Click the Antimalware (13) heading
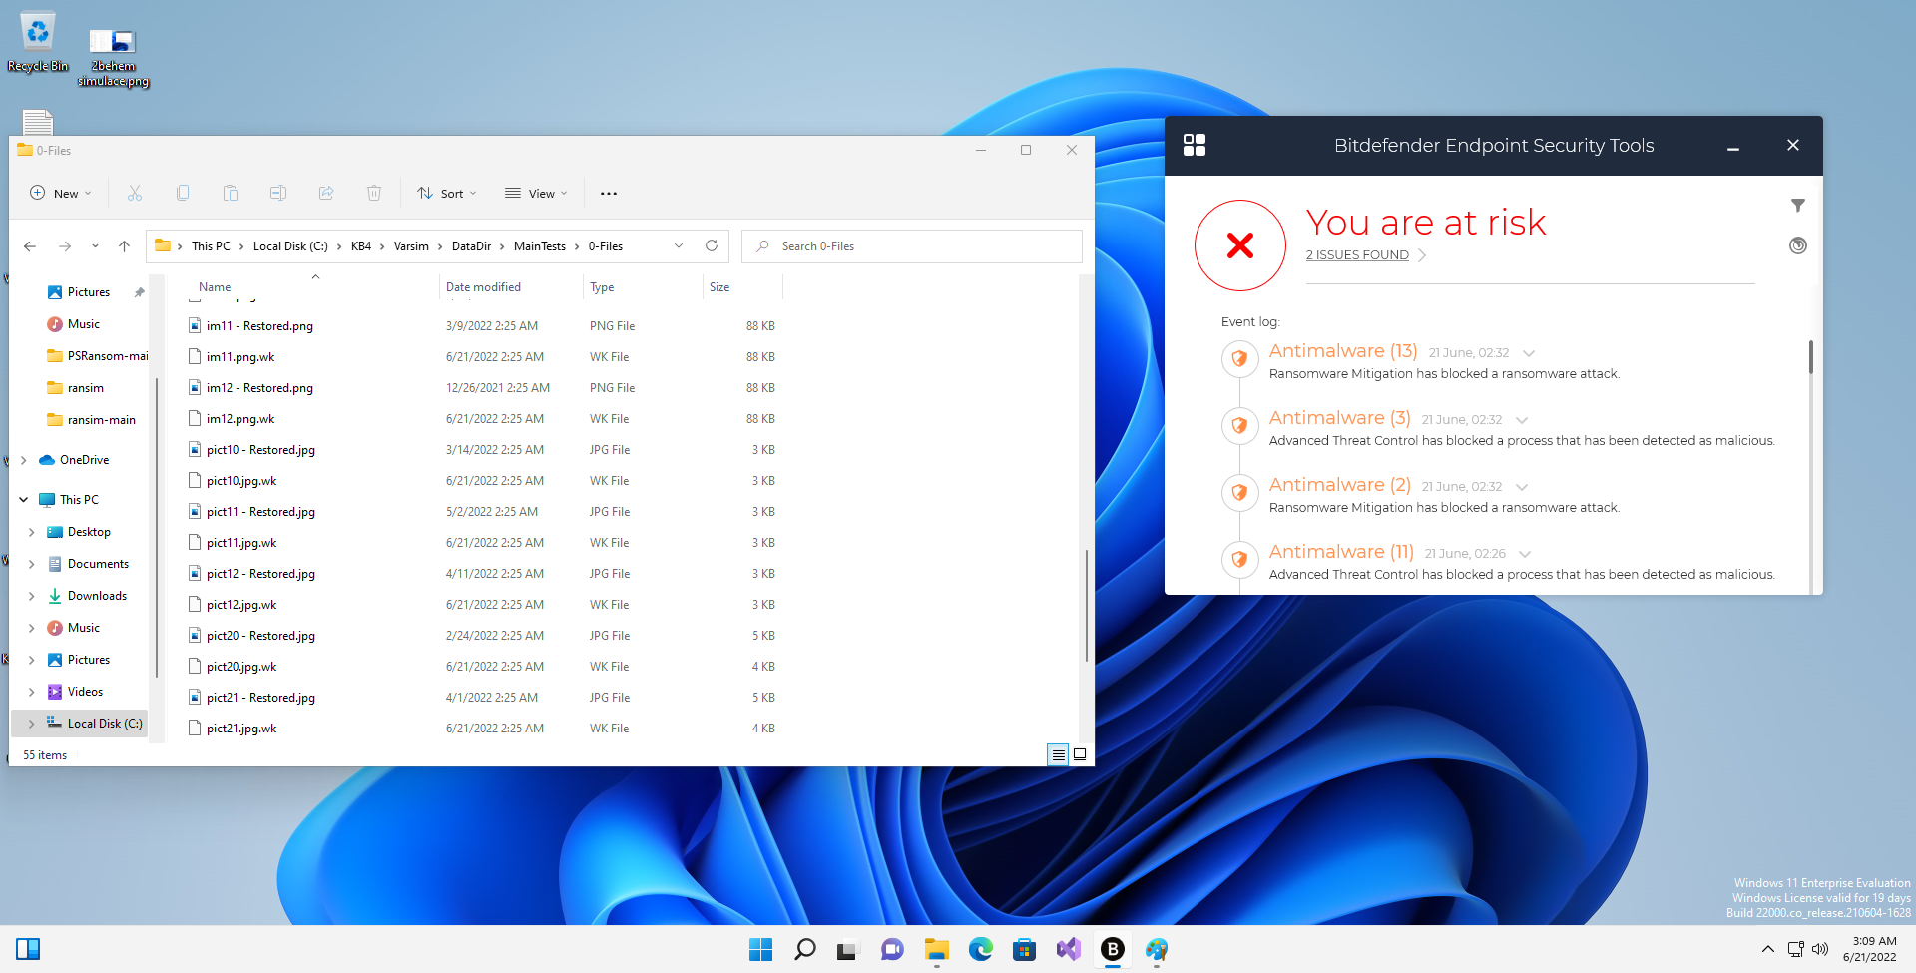The width and height of the screenshot is (1916, 973). [1343, 351]
